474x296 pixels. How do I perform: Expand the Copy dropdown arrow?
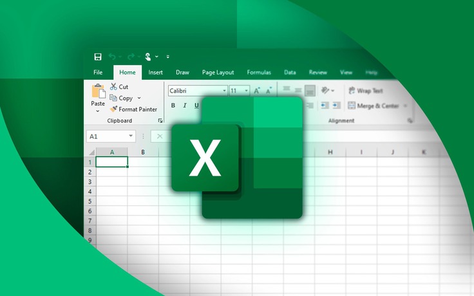(139, 98)
